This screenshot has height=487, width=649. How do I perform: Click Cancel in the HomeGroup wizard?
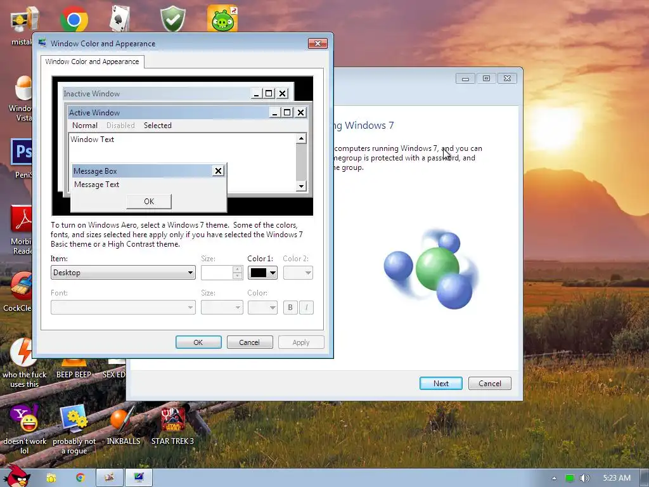coord(490,384)
